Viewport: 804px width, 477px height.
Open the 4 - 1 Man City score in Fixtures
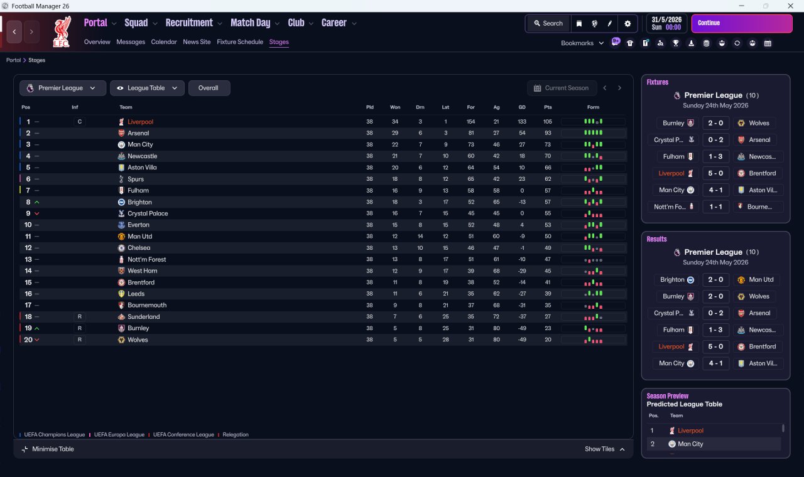pyautogui.click(x=716, y=190)
